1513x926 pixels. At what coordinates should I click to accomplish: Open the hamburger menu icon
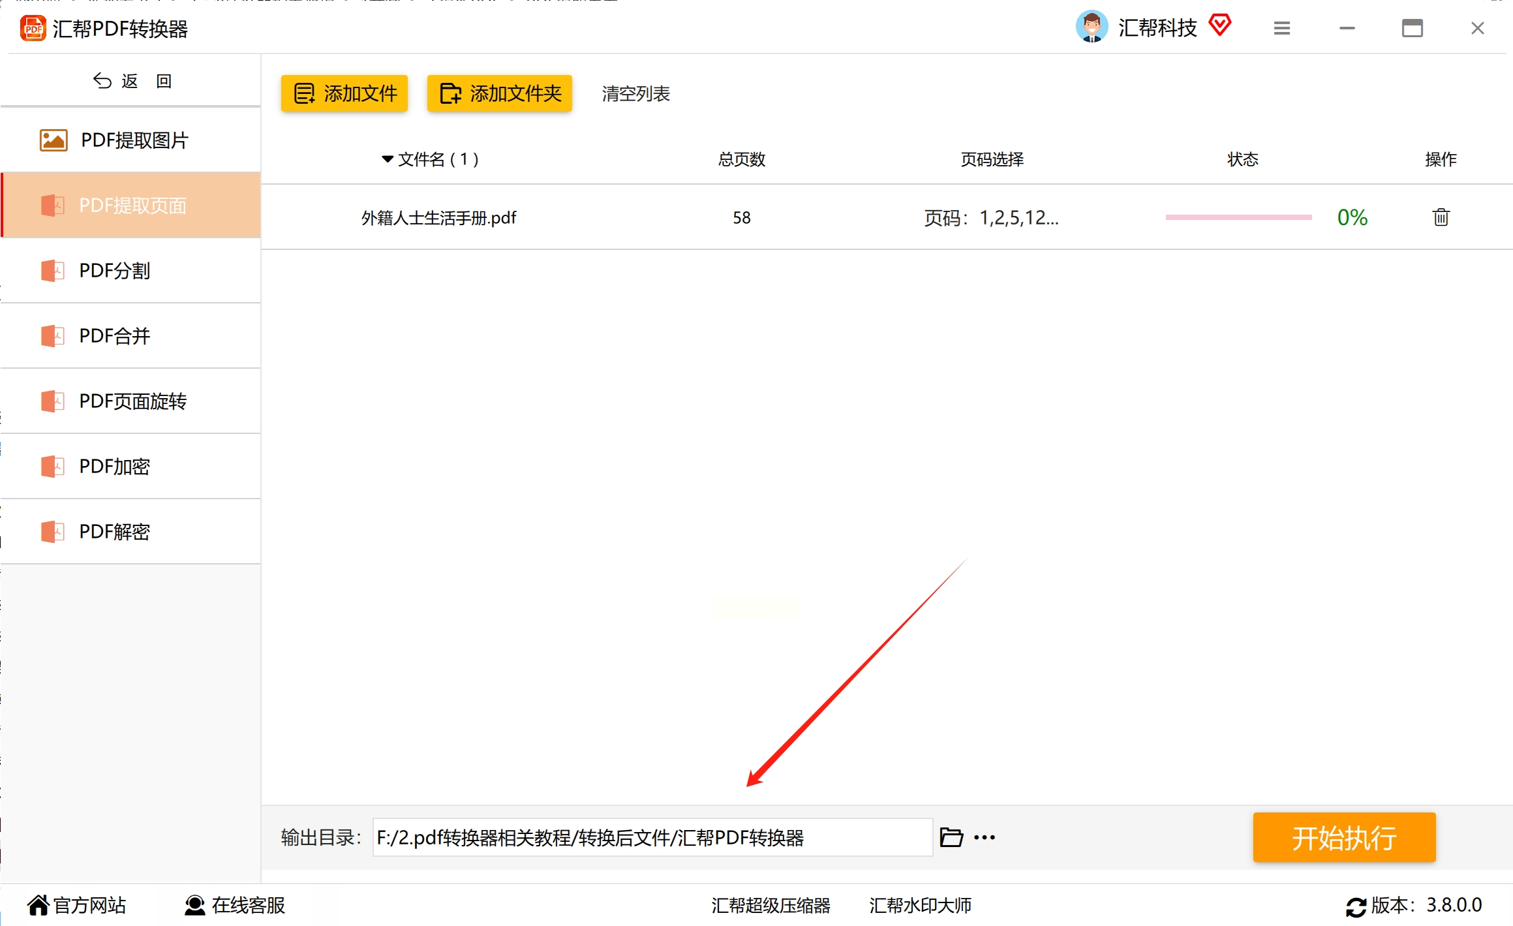click(1281, 28)
